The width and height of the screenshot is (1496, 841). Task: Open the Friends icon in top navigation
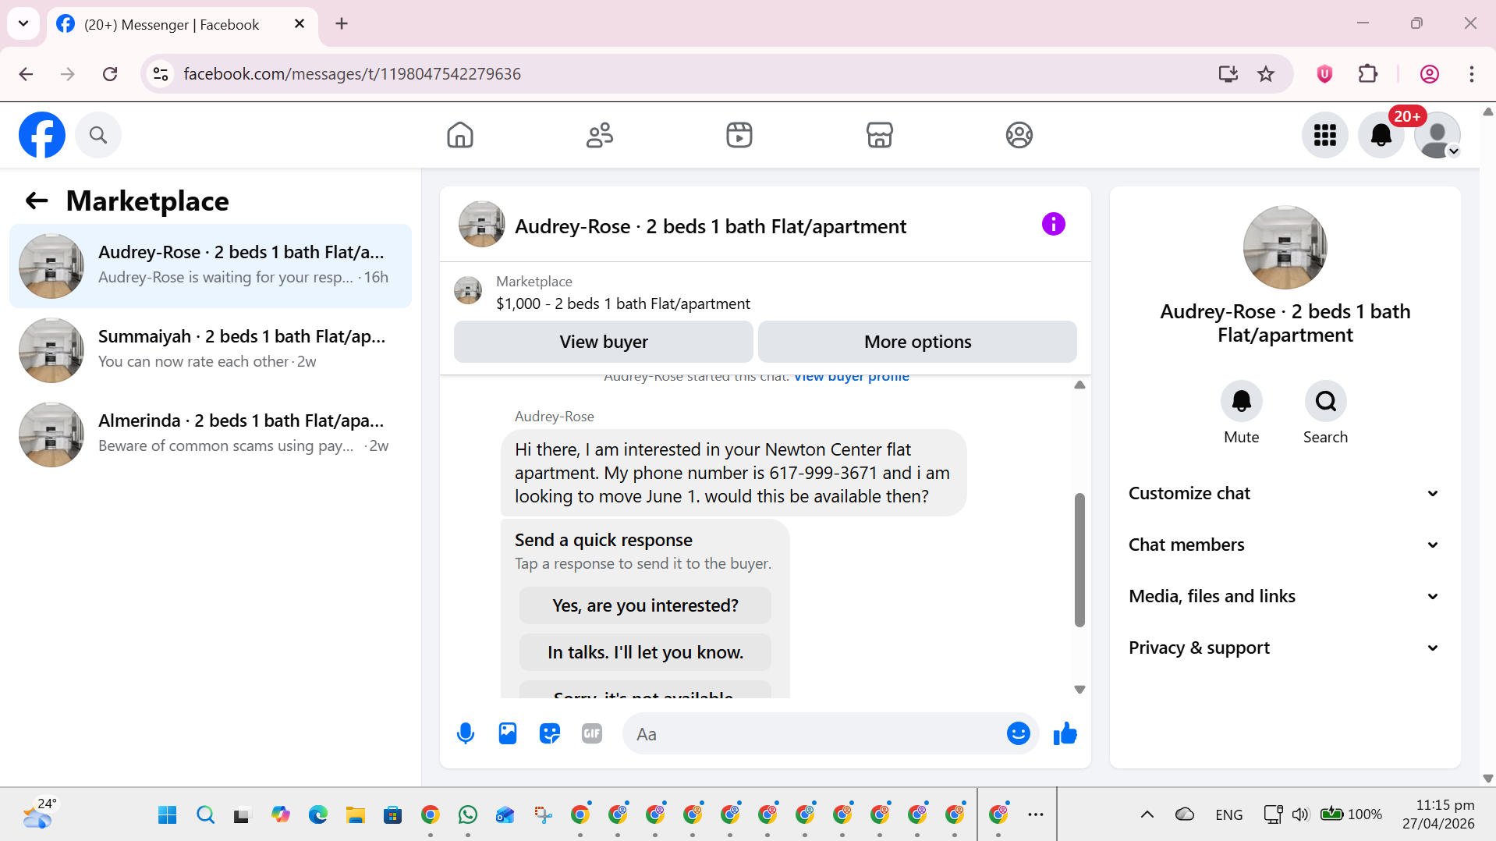tap(600, 135)
